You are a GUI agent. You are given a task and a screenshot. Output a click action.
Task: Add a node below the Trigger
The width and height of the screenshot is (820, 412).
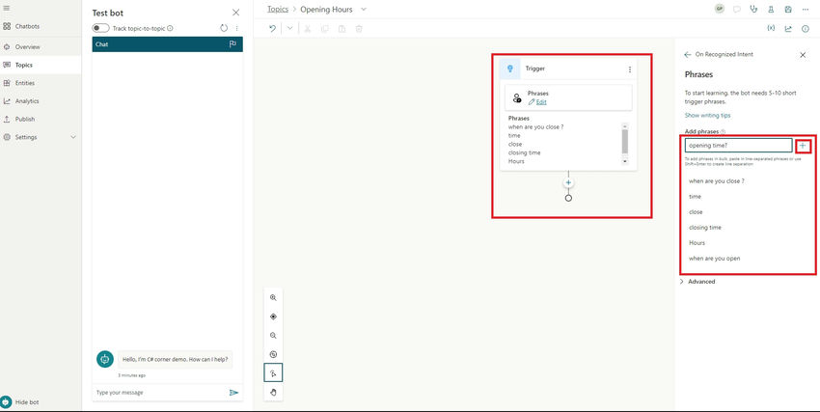(x=568, y=183)
